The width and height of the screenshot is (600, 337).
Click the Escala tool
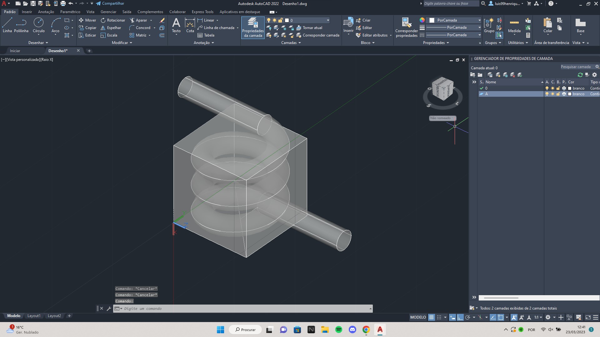click(109, 35)
